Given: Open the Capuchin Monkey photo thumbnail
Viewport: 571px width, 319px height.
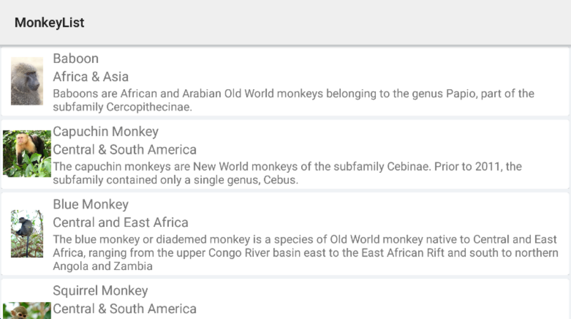Looking at the screenshot, I should tap(27, 153).
